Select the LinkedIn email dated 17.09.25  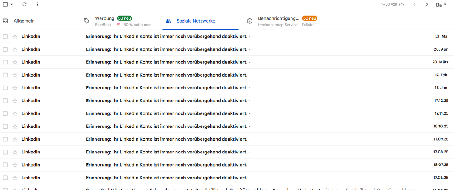5,139
